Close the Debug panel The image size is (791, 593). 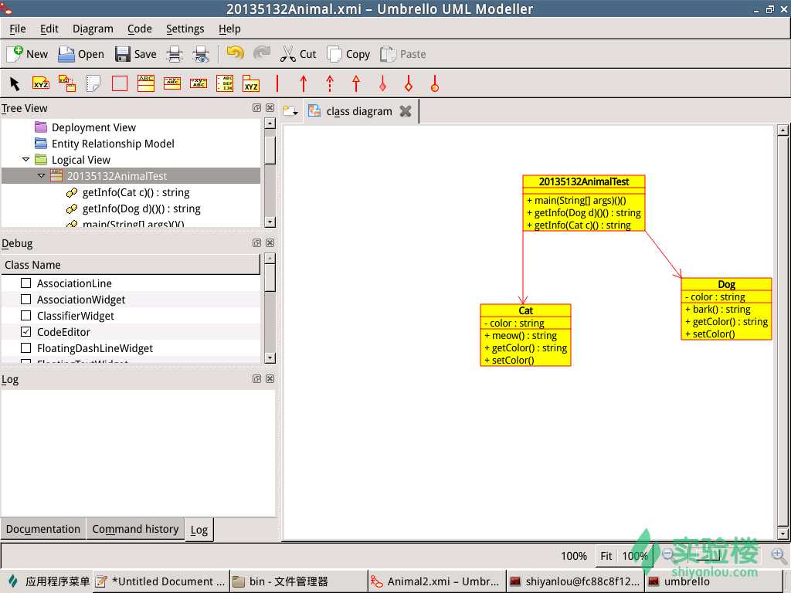tap(270, 243)
